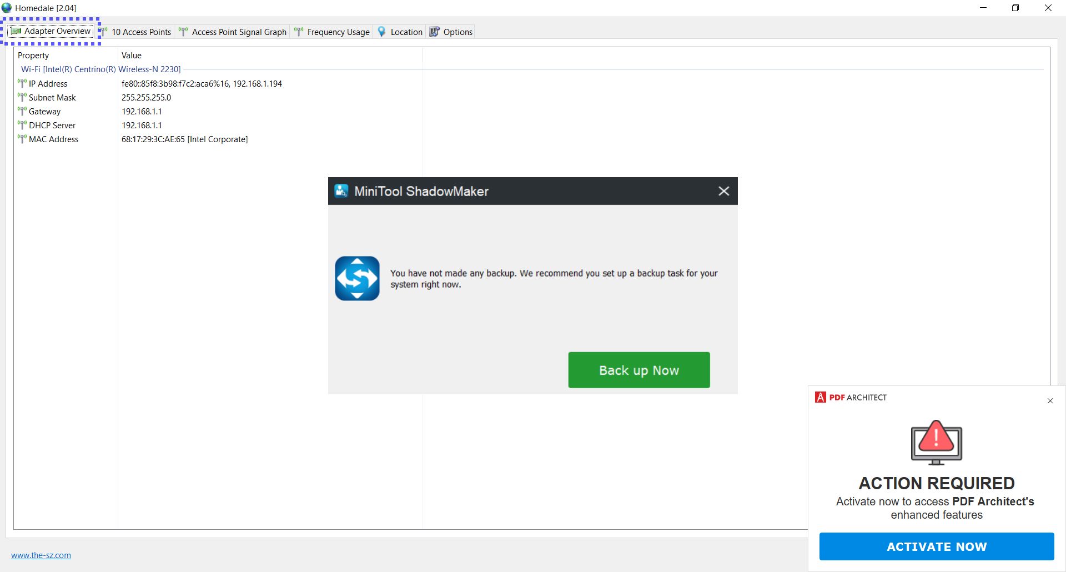Click the Homedale globe icon in title bar

coord(7,8)
